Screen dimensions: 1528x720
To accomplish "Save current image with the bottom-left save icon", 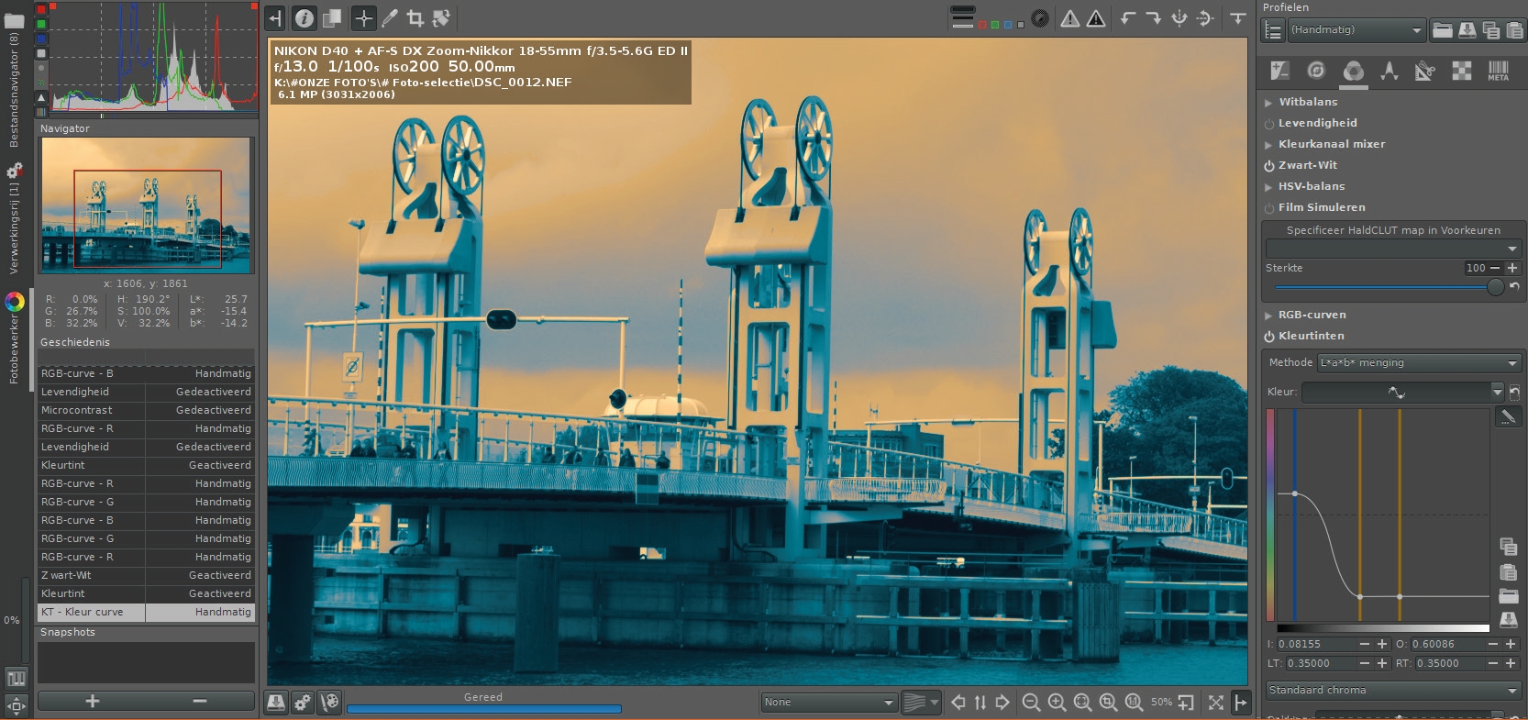I will pos(275,703).
